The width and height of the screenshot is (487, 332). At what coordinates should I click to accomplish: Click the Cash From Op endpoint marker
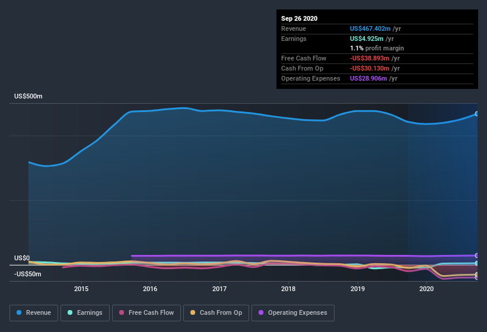[x=477, y=274]
